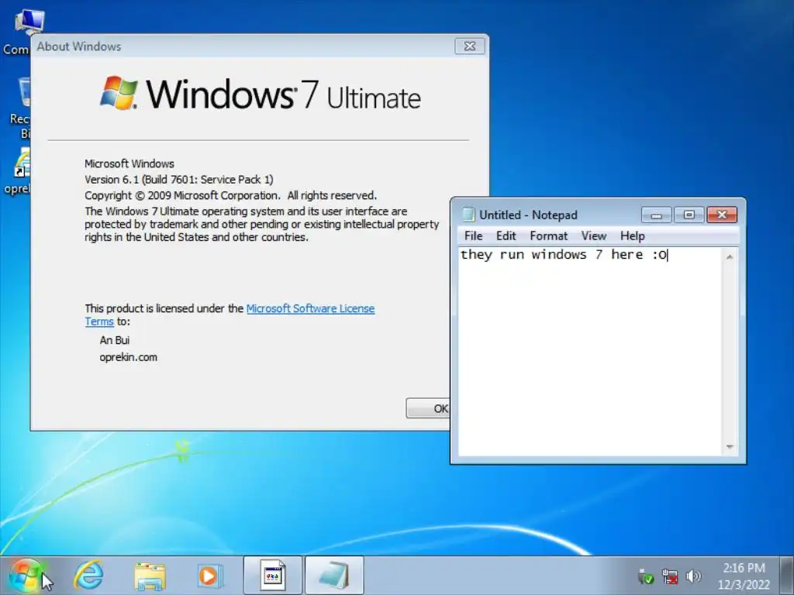Click the Show Desktop strip
The image size is (794, 595).
point(786,576)
